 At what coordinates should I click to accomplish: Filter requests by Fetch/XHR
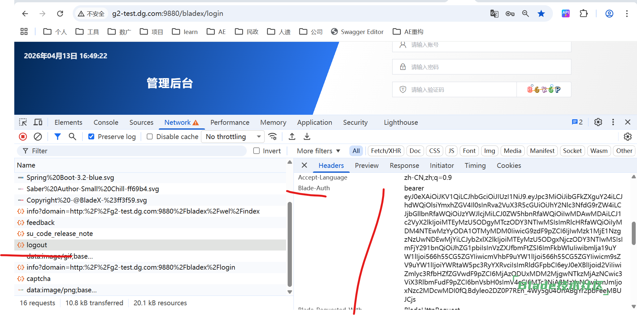click(386, 151)
